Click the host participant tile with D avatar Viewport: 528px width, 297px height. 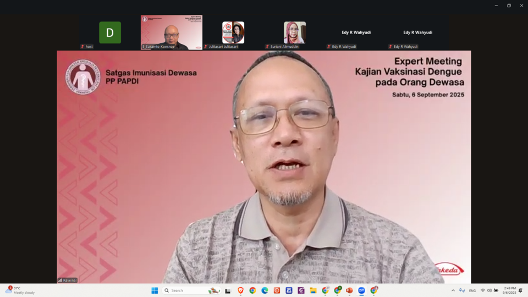110,32
